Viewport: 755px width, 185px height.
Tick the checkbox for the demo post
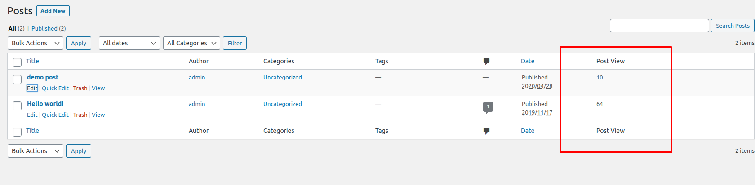pos(17,79)
